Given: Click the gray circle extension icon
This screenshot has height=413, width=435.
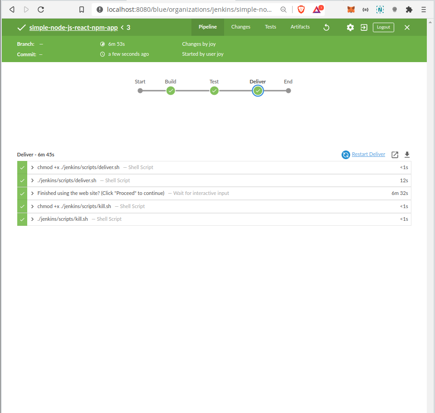Looking at the screenshot, I should (x=395, y=10).
